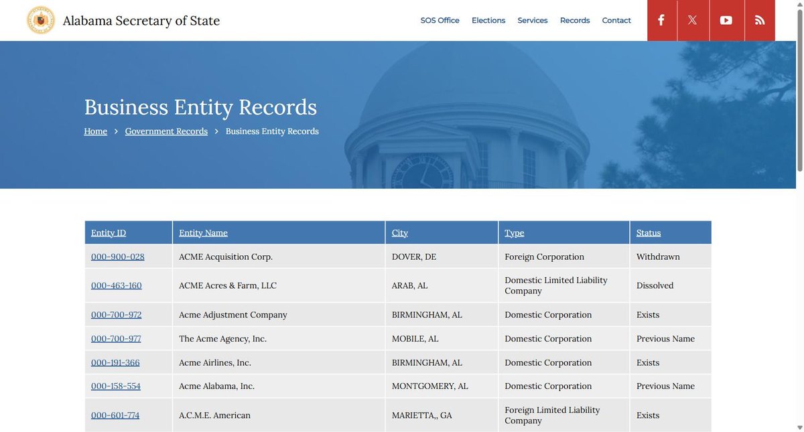Select 'Foreign Limited Liability Company' type cell
The height and width of the screenshot is (432, 804).
tap(563, 415)
